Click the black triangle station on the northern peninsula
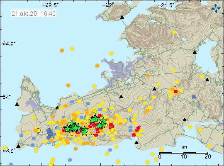This screenshot has width=224, height=166. point(122,17)
